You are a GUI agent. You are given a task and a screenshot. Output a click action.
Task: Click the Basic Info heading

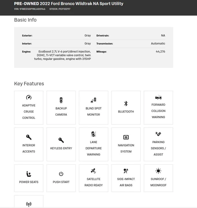click(x=25, y=20)
